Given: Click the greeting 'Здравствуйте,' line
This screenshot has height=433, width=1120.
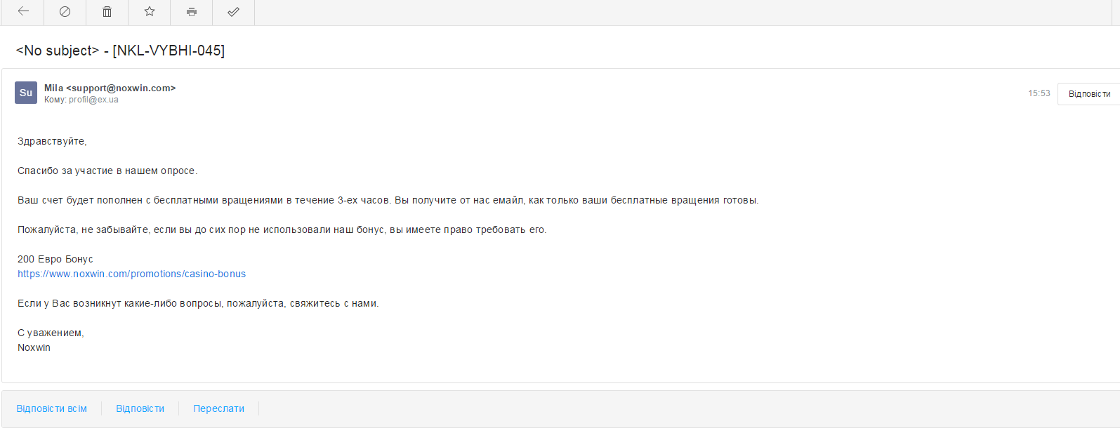Looking at the screenshot, I should point(52,141).
